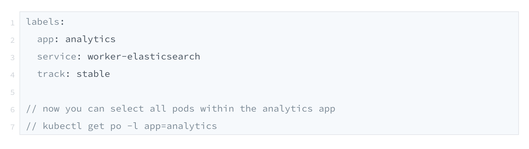529x149 pixels.
Task: Click the app key on line 2
Action: [46, 40]
